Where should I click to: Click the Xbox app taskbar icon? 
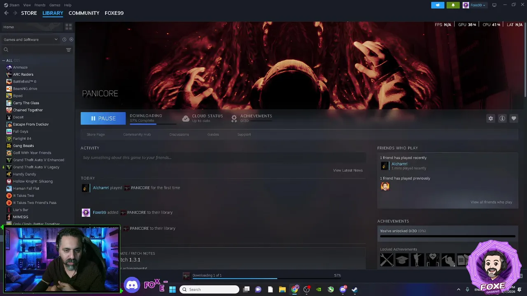[331, 289]
